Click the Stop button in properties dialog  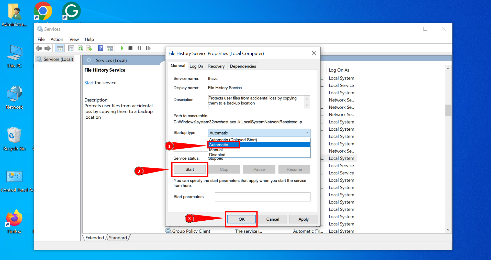tap(224, 169)
